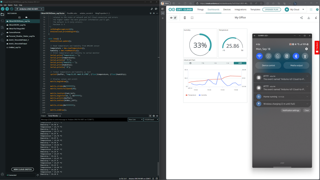Open the Search icon in Arduino activity bar
The height and width of the screenshot is (180, 320).
(x=2, y=40)
